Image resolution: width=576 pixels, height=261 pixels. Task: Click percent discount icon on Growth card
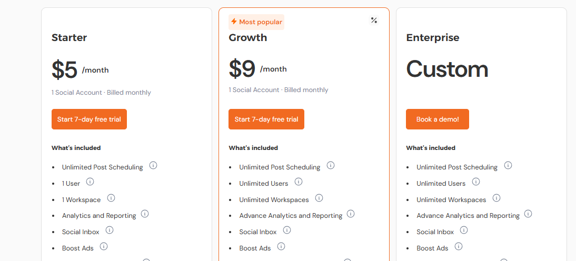tap(374, 21)
